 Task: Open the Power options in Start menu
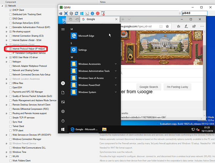click(x=63, y=121)
